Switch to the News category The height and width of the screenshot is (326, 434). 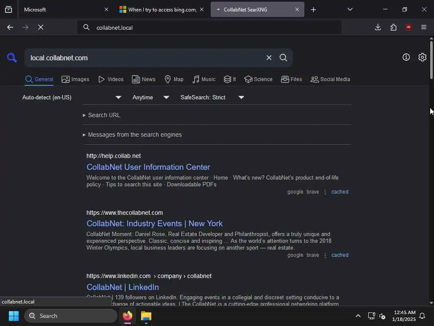coord(144,79)
